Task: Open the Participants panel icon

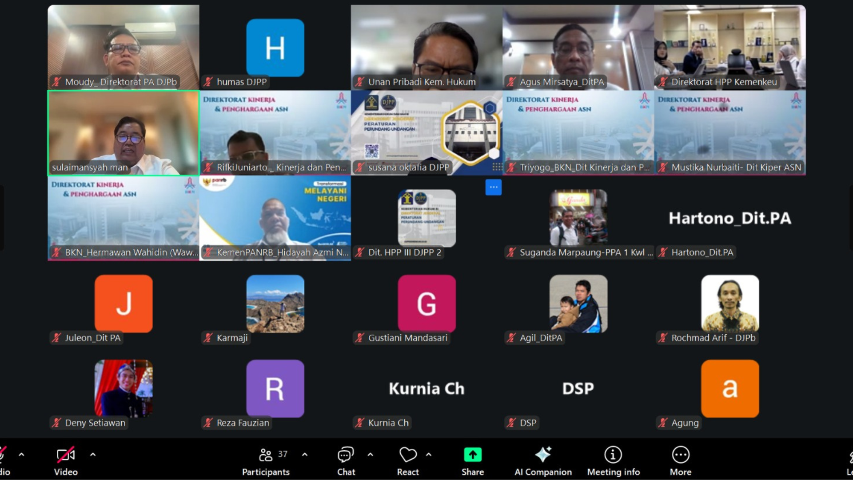Action: [266, 455]
